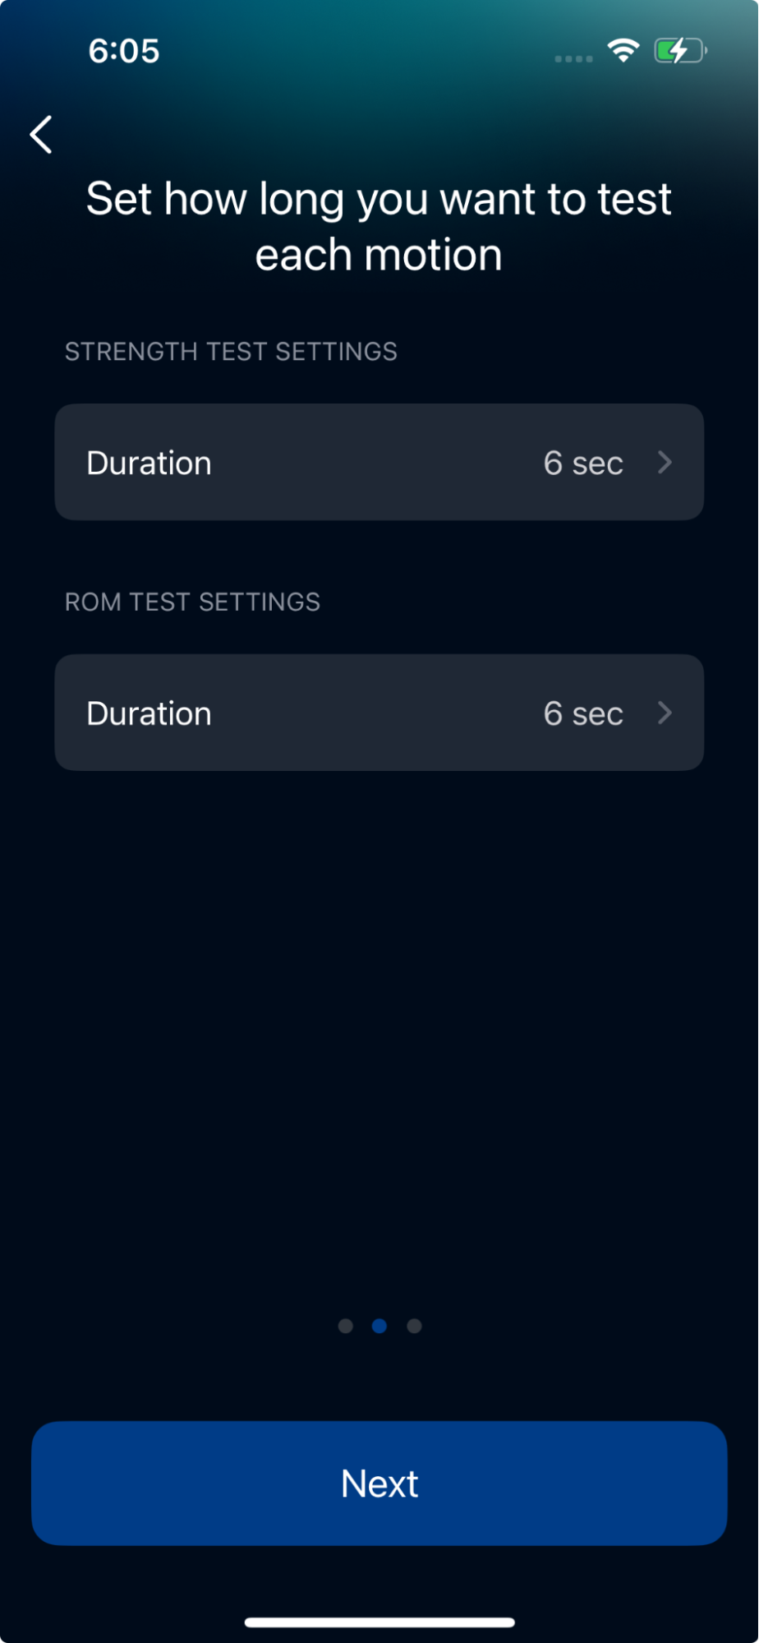Tap the cellular signal dots

pyautogui.click(x=573, y=58)
